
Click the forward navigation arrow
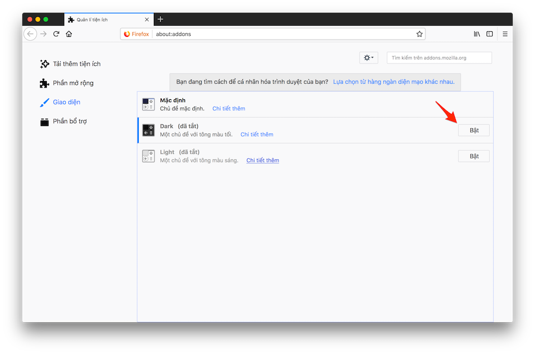pyautogui.click(x=43, y=34)
